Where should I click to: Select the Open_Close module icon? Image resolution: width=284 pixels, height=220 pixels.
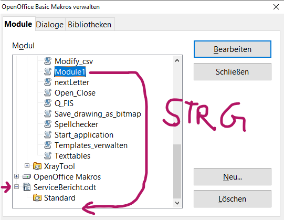[48, 92]
